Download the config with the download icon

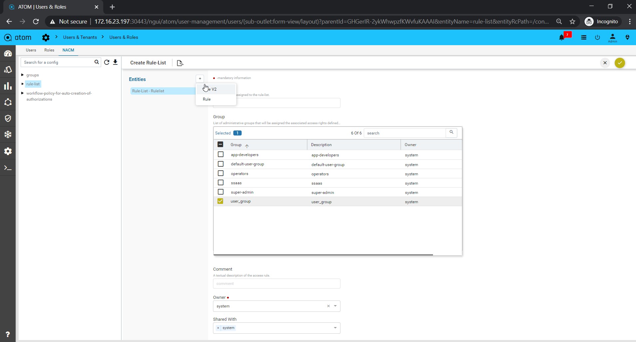pyautogui.click(x=115, y=62)
